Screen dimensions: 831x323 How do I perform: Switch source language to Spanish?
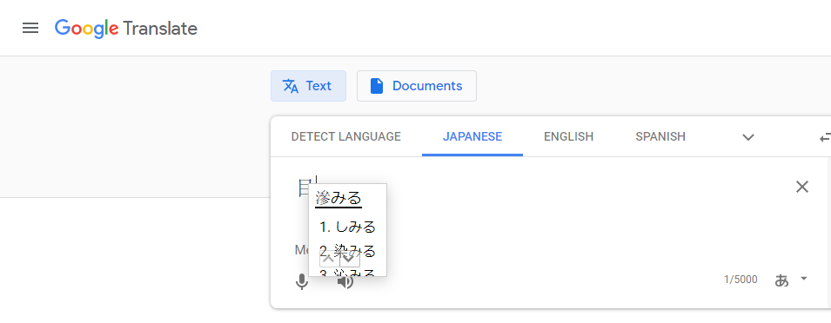[660, 137]
